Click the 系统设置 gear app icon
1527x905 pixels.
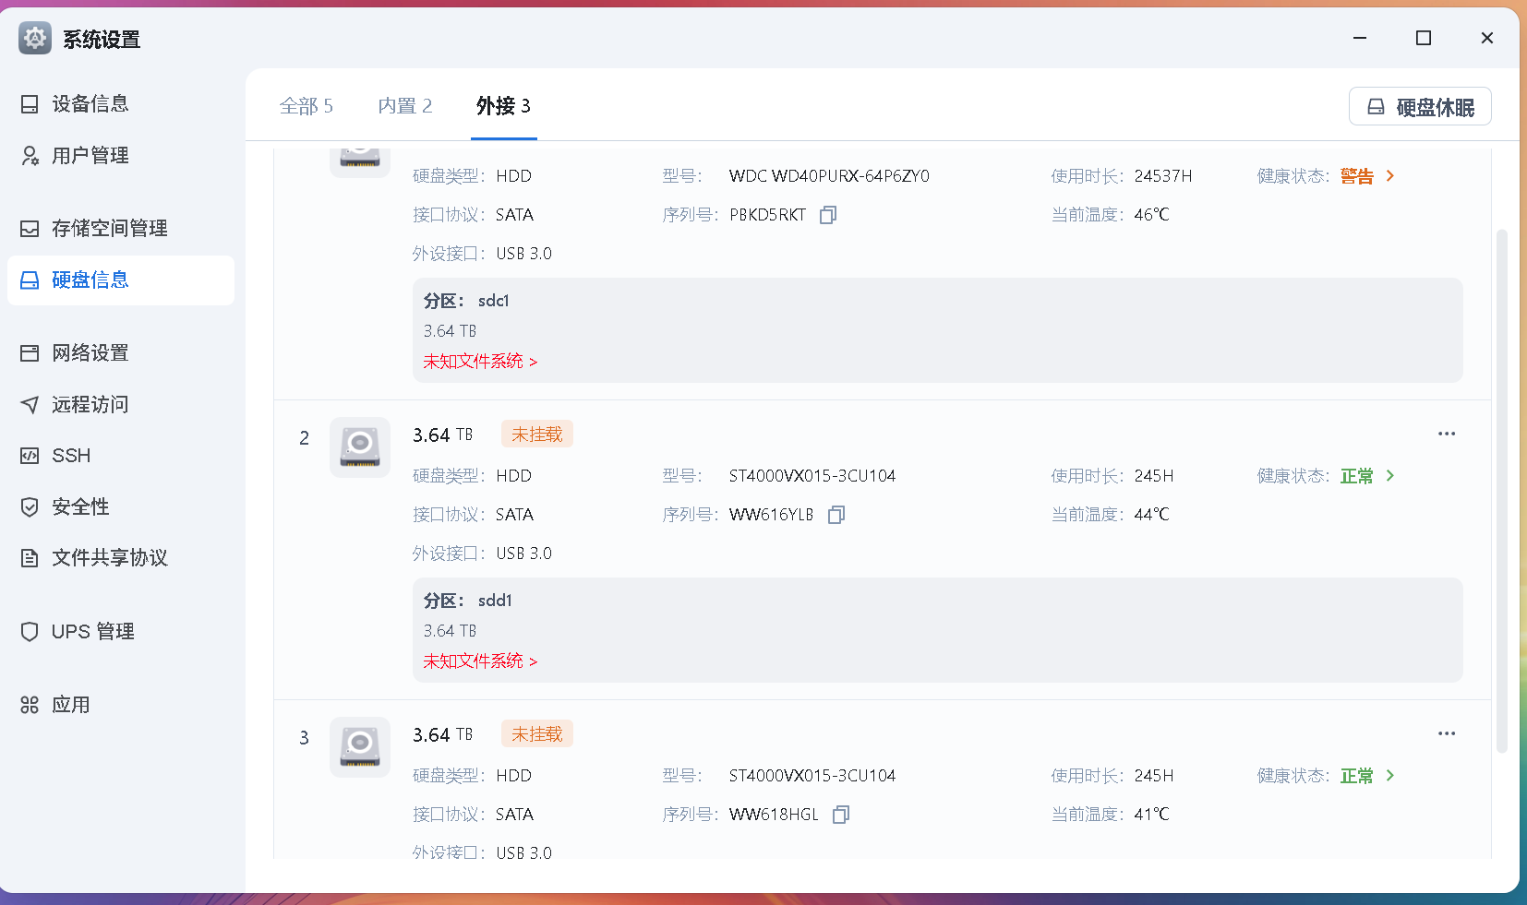pyautogui.click(x=35, y=38)
